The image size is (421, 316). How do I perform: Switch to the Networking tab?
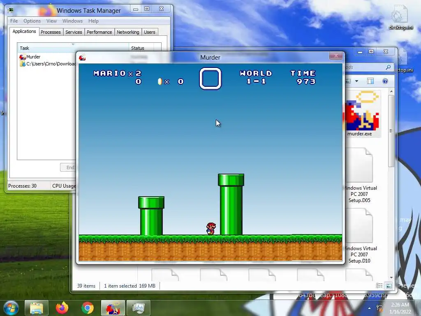click(x=128, y=32)
